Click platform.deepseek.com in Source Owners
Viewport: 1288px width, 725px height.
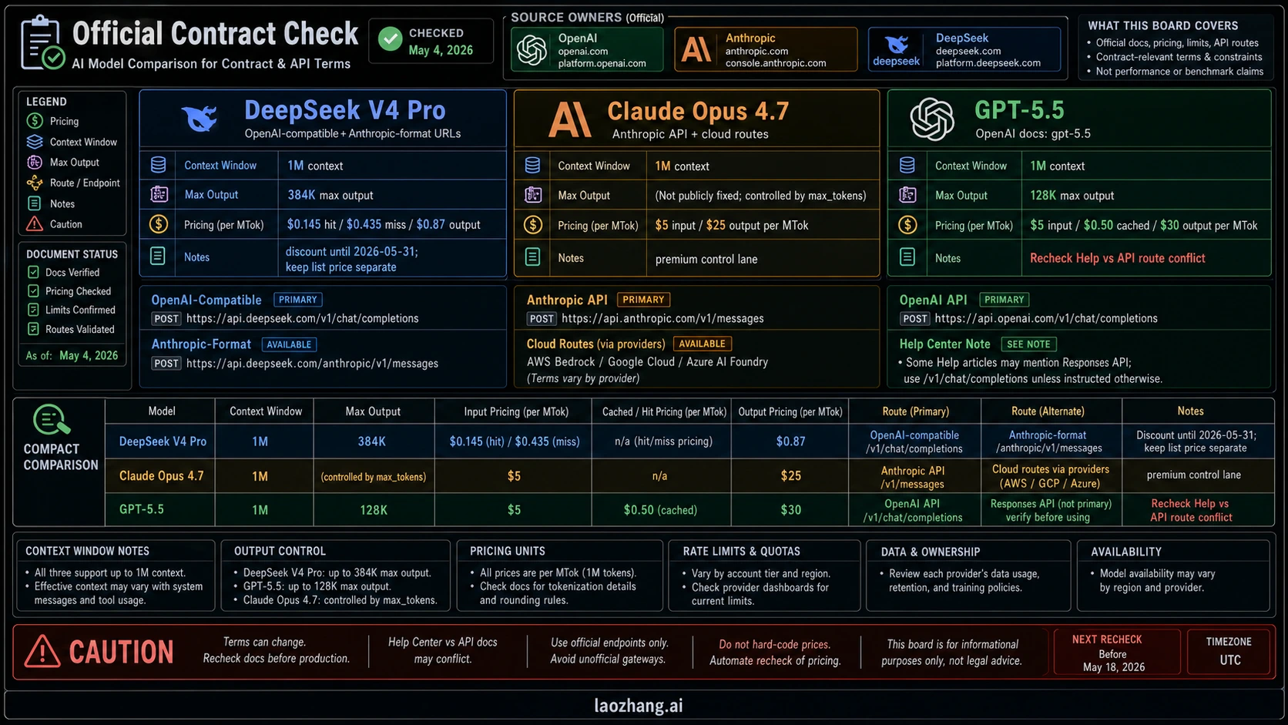point(988,63)
